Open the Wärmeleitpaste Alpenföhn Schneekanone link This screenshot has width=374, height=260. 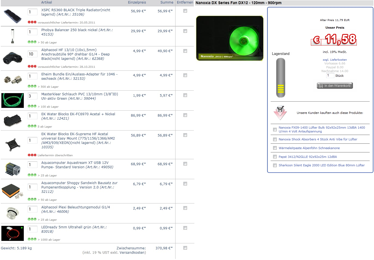tap(309, 148)
